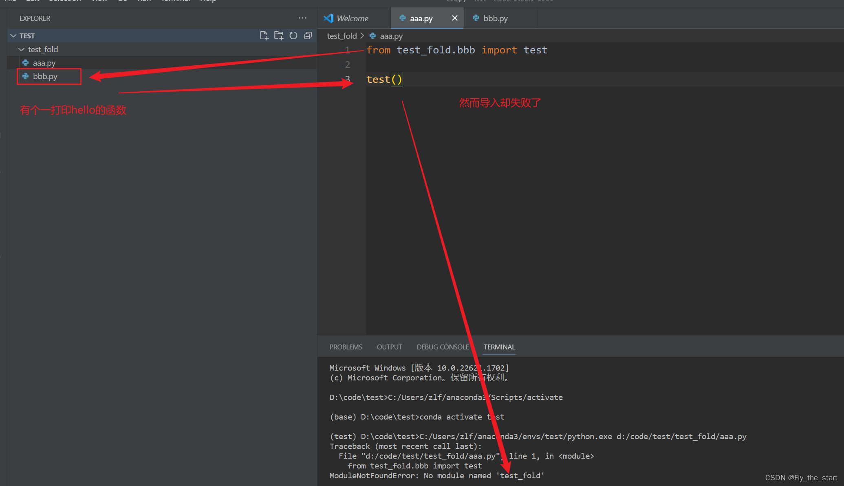Click the Python icon beside bbb.py tab
This screenshot has width=844, height=486.
pos(476,18)
